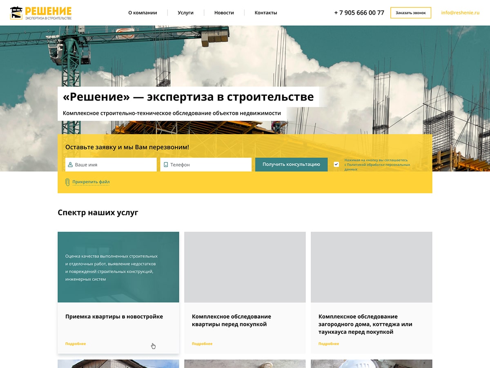Email info@reshenie.ru via the header link
490x368 pixels.
pos(460,13)
